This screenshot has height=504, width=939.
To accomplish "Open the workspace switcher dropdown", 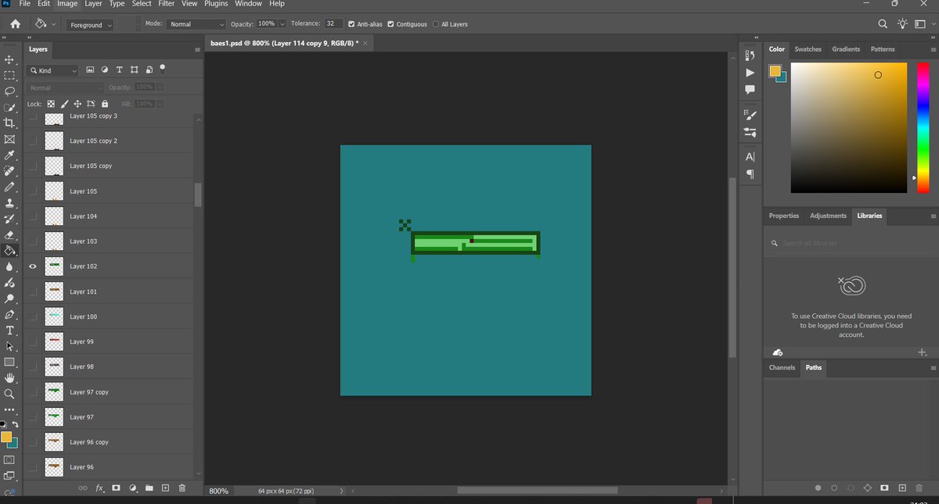I will click(x=926, y=24).
